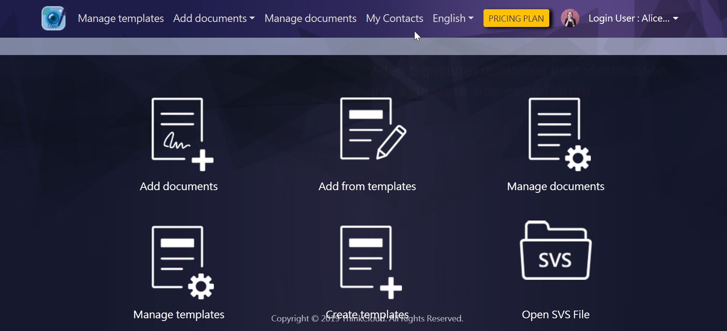Click the SVS folder icon

pyautogui.click(x=555, y=250)
